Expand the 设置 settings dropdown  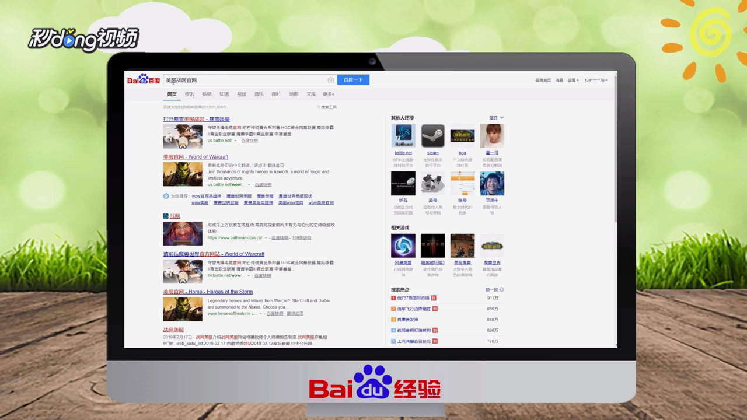(x=573, y=80)
